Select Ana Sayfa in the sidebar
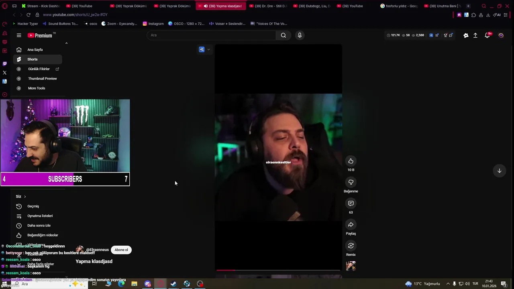The width and height of the screenshot is (514, 289). tap(38, 50)
